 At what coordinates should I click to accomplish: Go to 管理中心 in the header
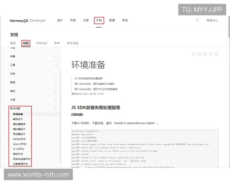pyautogui.click(x=212, y=21)
